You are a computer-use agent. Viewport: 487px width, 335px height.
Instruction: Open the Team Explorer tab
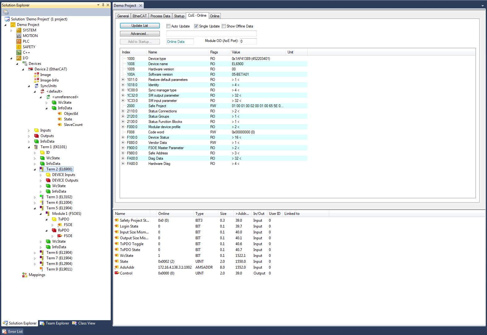pyautogui.click(x=54, y=323)
